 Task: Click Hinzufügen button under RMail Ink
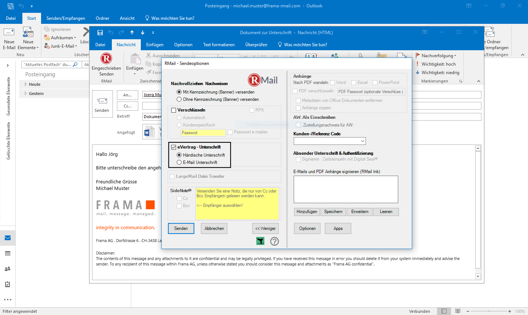click(307, 212)
